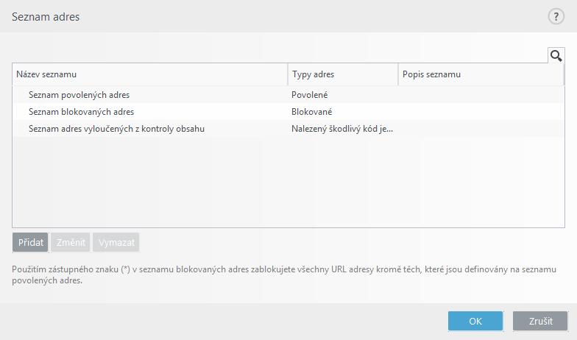Confirm the dialog with OK

(x=475, y=321)
